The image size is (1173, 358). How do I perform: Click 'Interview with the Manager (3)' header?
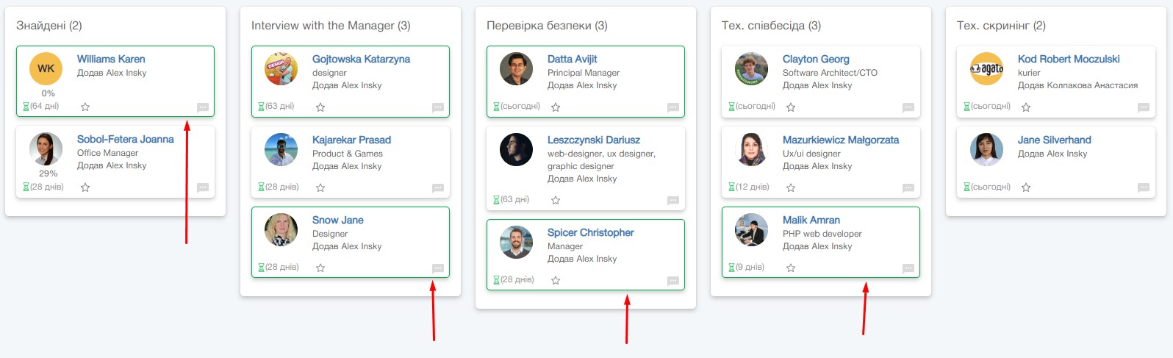[x=331, y=26]
